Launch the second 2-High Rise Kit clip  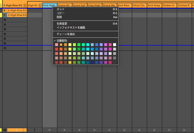click(x=5, y=15)
